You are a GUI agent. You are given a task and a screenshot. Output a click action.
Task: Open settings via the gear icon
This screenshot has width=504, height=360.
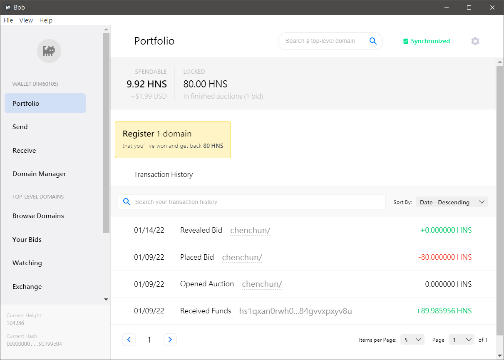pyautogui.click(x=475, y=41)
